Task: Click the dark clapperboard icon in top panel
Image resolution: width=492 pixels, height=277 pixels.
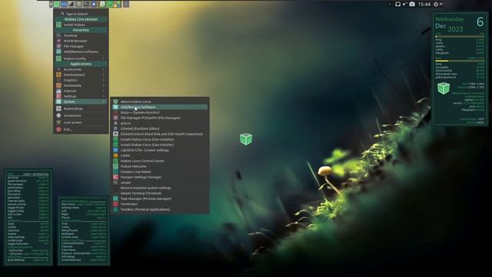Action: (x=71, y=4)
